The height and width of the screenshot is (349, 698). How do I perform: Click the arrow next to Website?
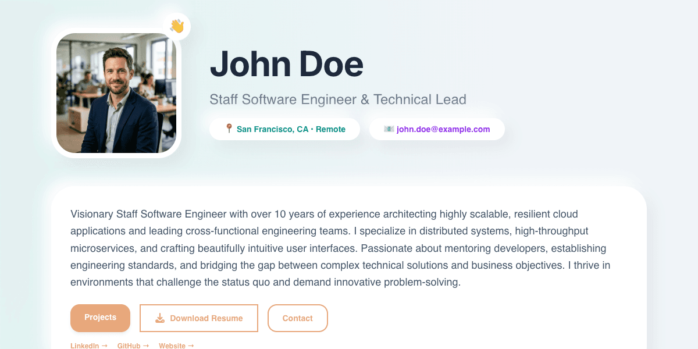pos(191,346)
